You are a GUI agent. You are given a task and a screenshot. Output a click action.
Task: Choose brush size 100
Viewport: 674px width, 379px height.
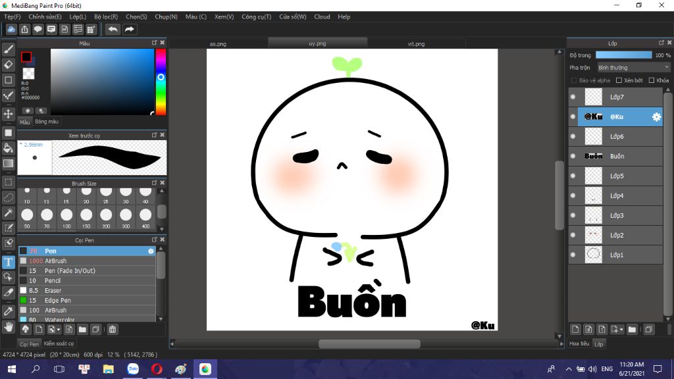pyautogui.click(x=66, y=218)
